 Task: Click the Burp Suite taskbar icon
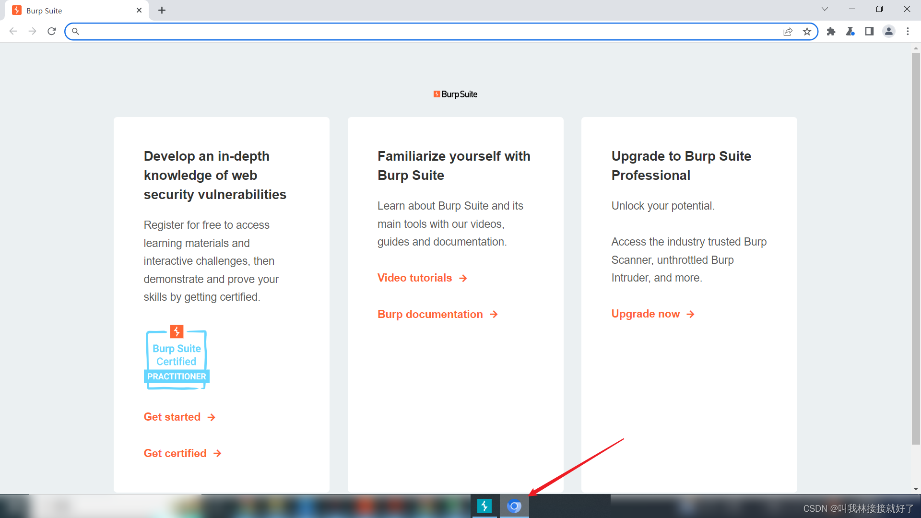click(483, 505)
